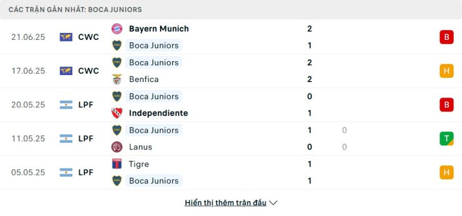This screenshot has height=216, width=462.
Task: Click the Benfica club crest
Action: tap(117, 79)
